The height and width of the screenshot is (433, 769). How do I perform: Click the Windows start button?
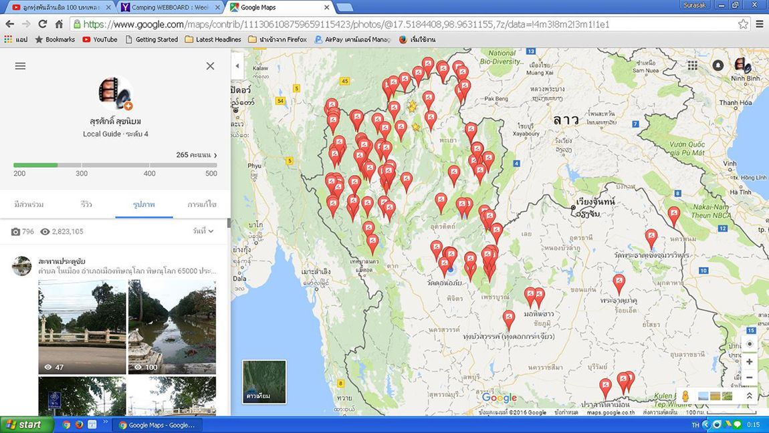(x=25, y=424)
